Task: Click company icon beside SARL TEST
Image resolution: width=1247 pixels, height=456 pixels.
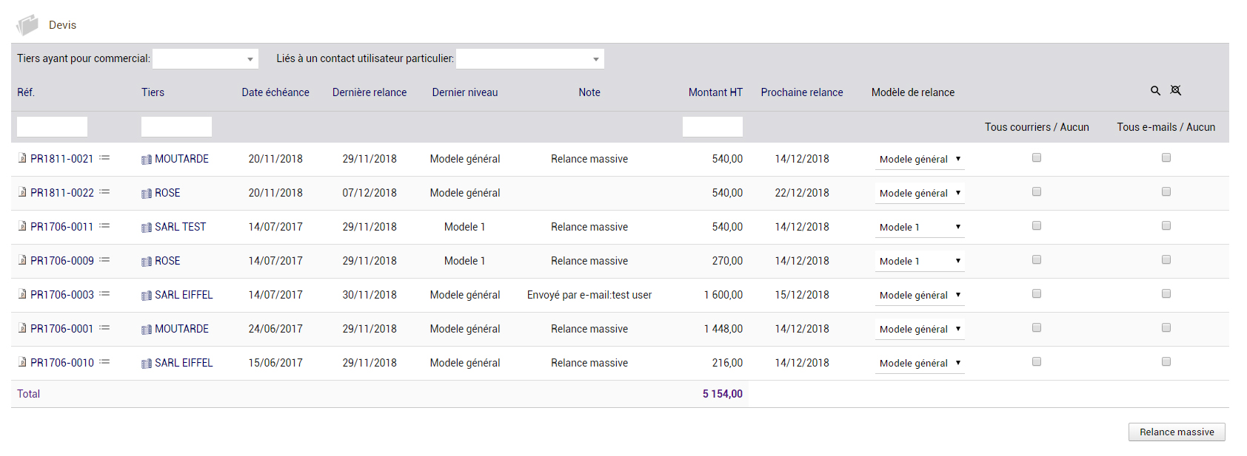Action: click(147, 228)
